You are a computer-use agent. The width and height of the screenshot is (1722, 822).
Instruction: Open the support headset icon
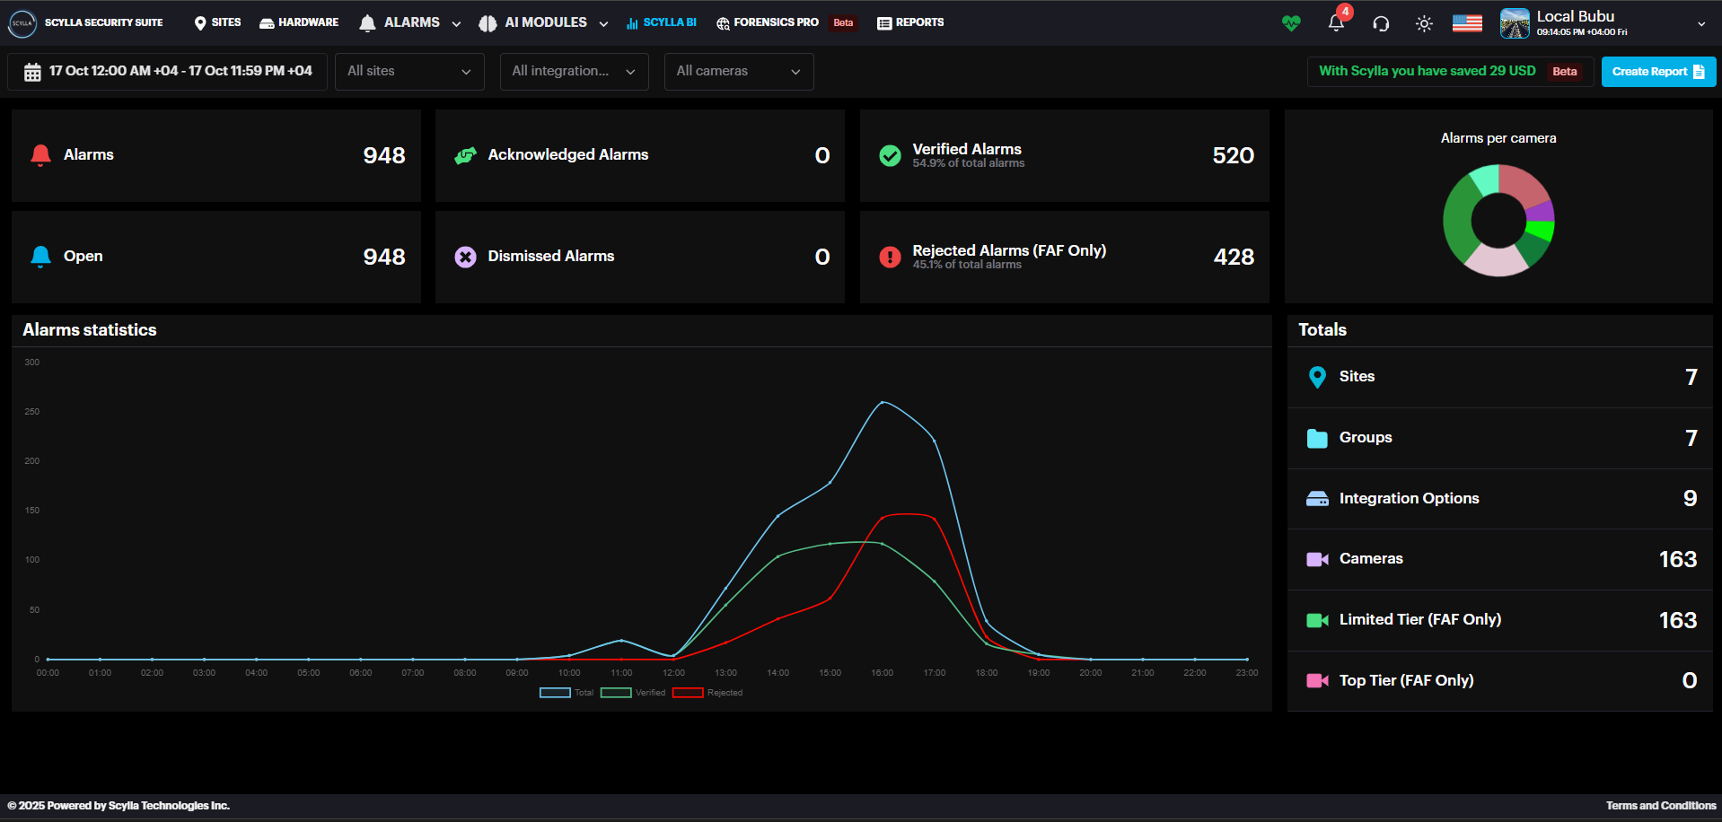[x=1381, y=23]
